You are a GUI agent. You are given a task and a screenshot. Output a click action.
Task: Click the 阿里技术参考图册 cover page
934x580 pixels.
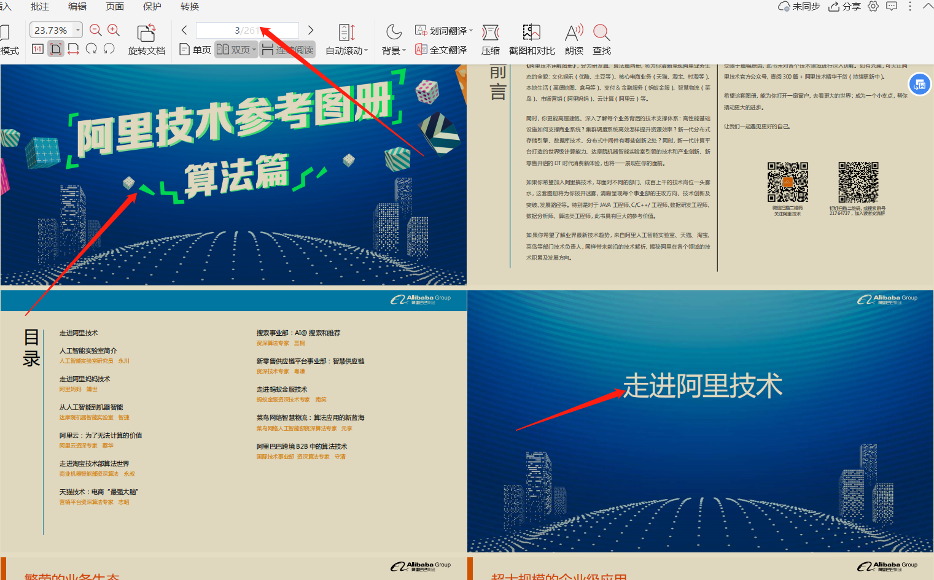click(233, 175)
